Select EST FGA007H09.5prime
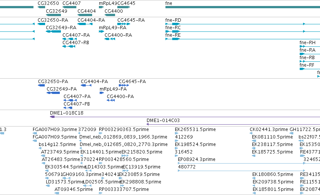This screenshot has height=195, width=320. pos(55,137)
